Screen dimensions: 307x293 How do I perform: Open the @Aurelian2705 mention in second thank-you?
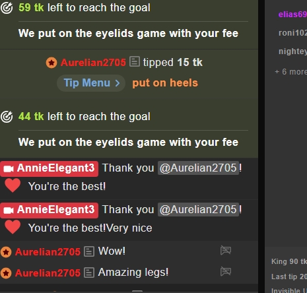[198, 209]
